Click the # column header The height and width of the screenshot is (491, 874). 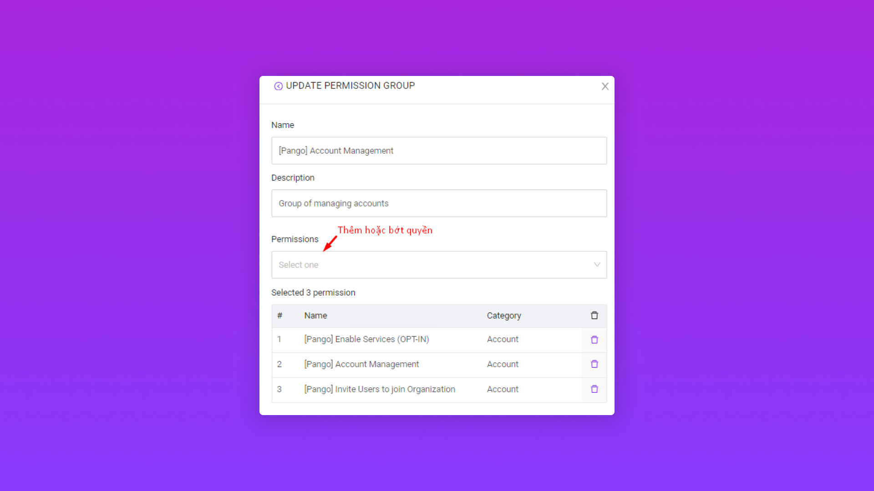[x=279, y=316]
